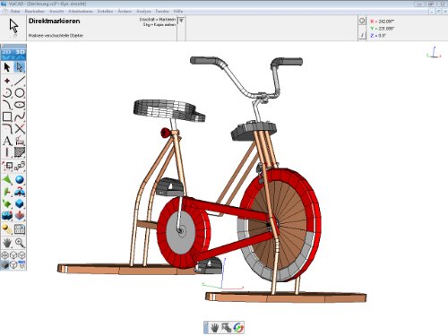
Task: Click the pan hand button in bottom toolbar
Action: [214, 328]
